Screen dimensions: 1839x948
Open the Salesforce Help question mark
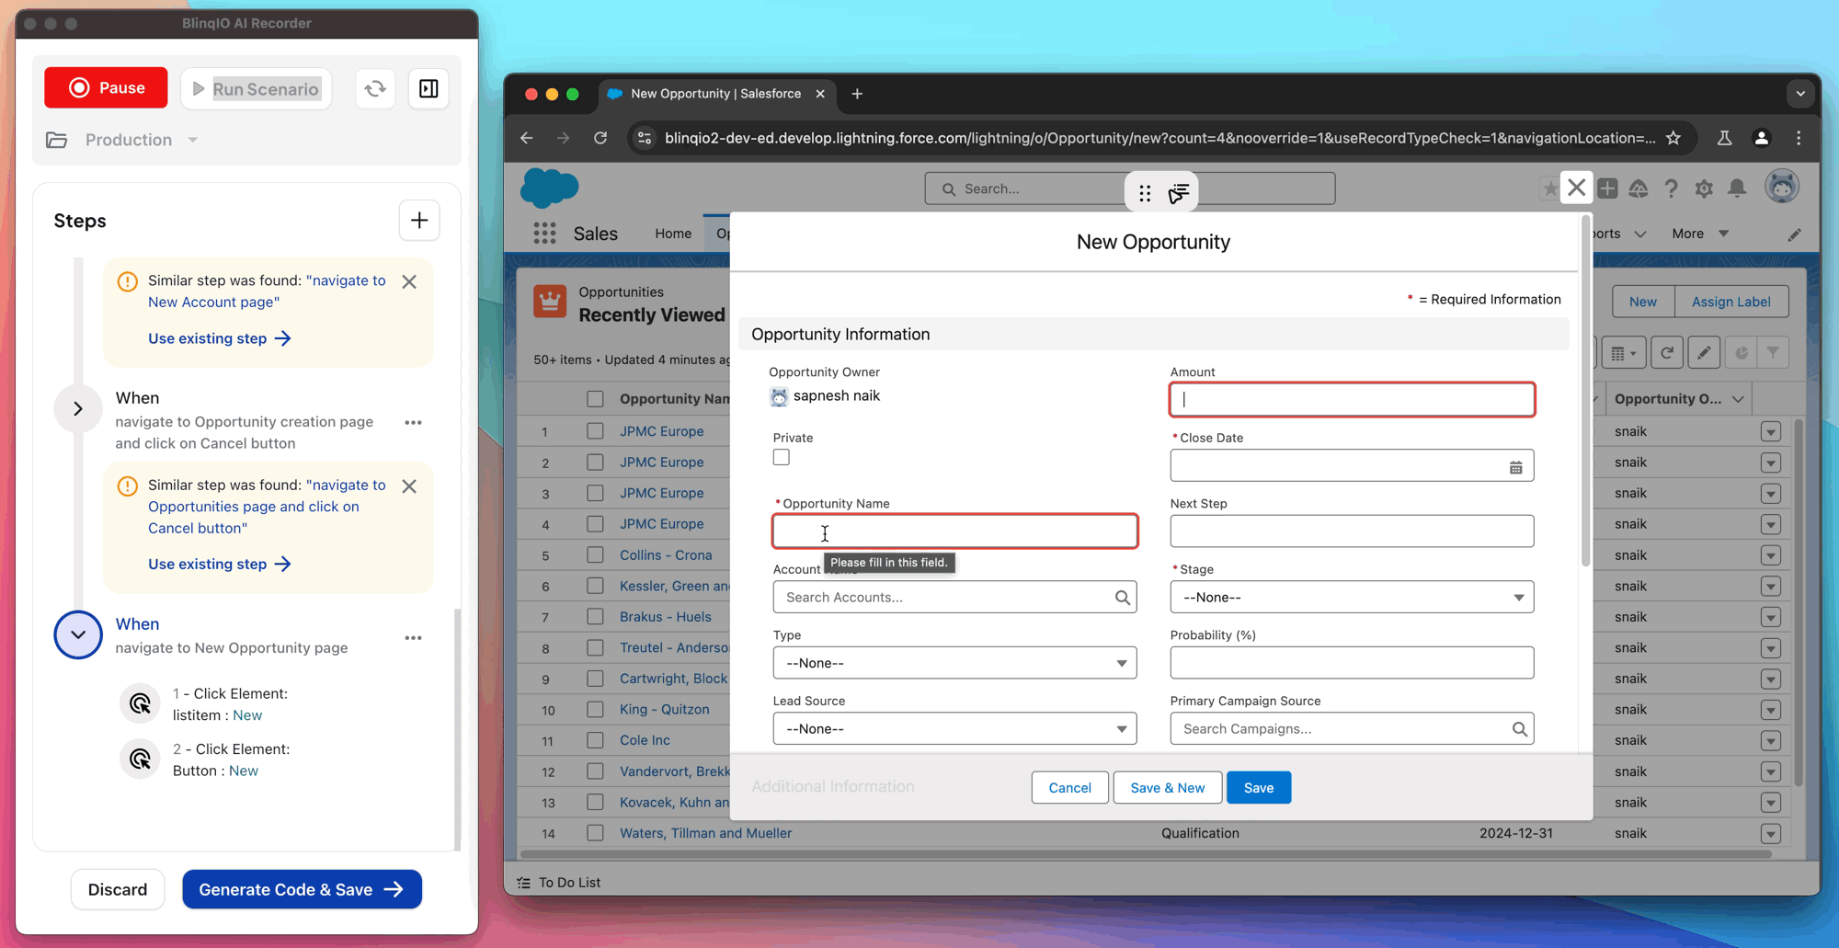click(x=1671, y=188)
